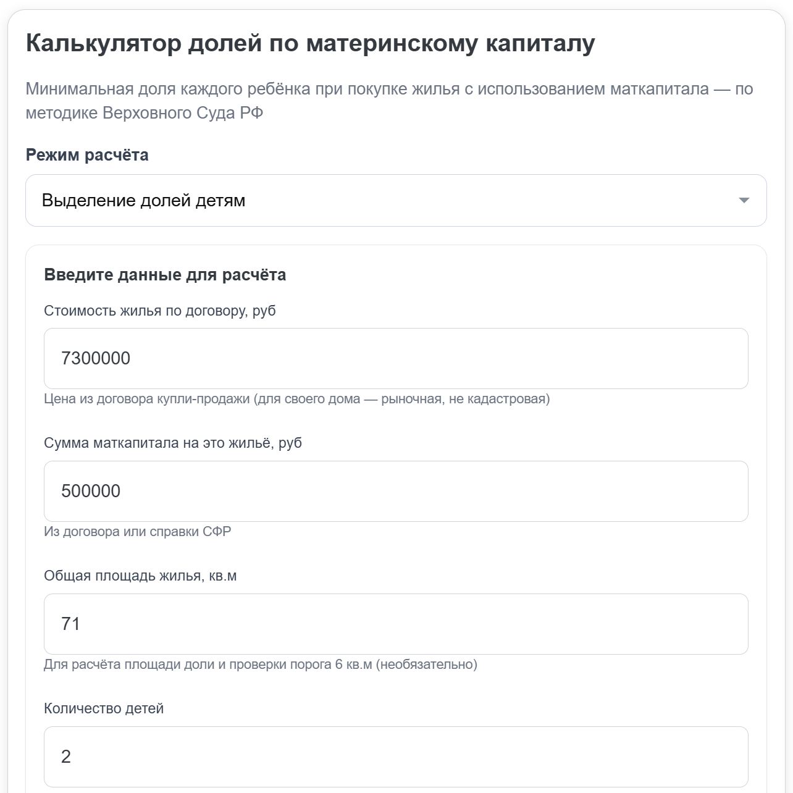
Task: Click the 7300000 value in the cost field
Action: pos(96,359)
